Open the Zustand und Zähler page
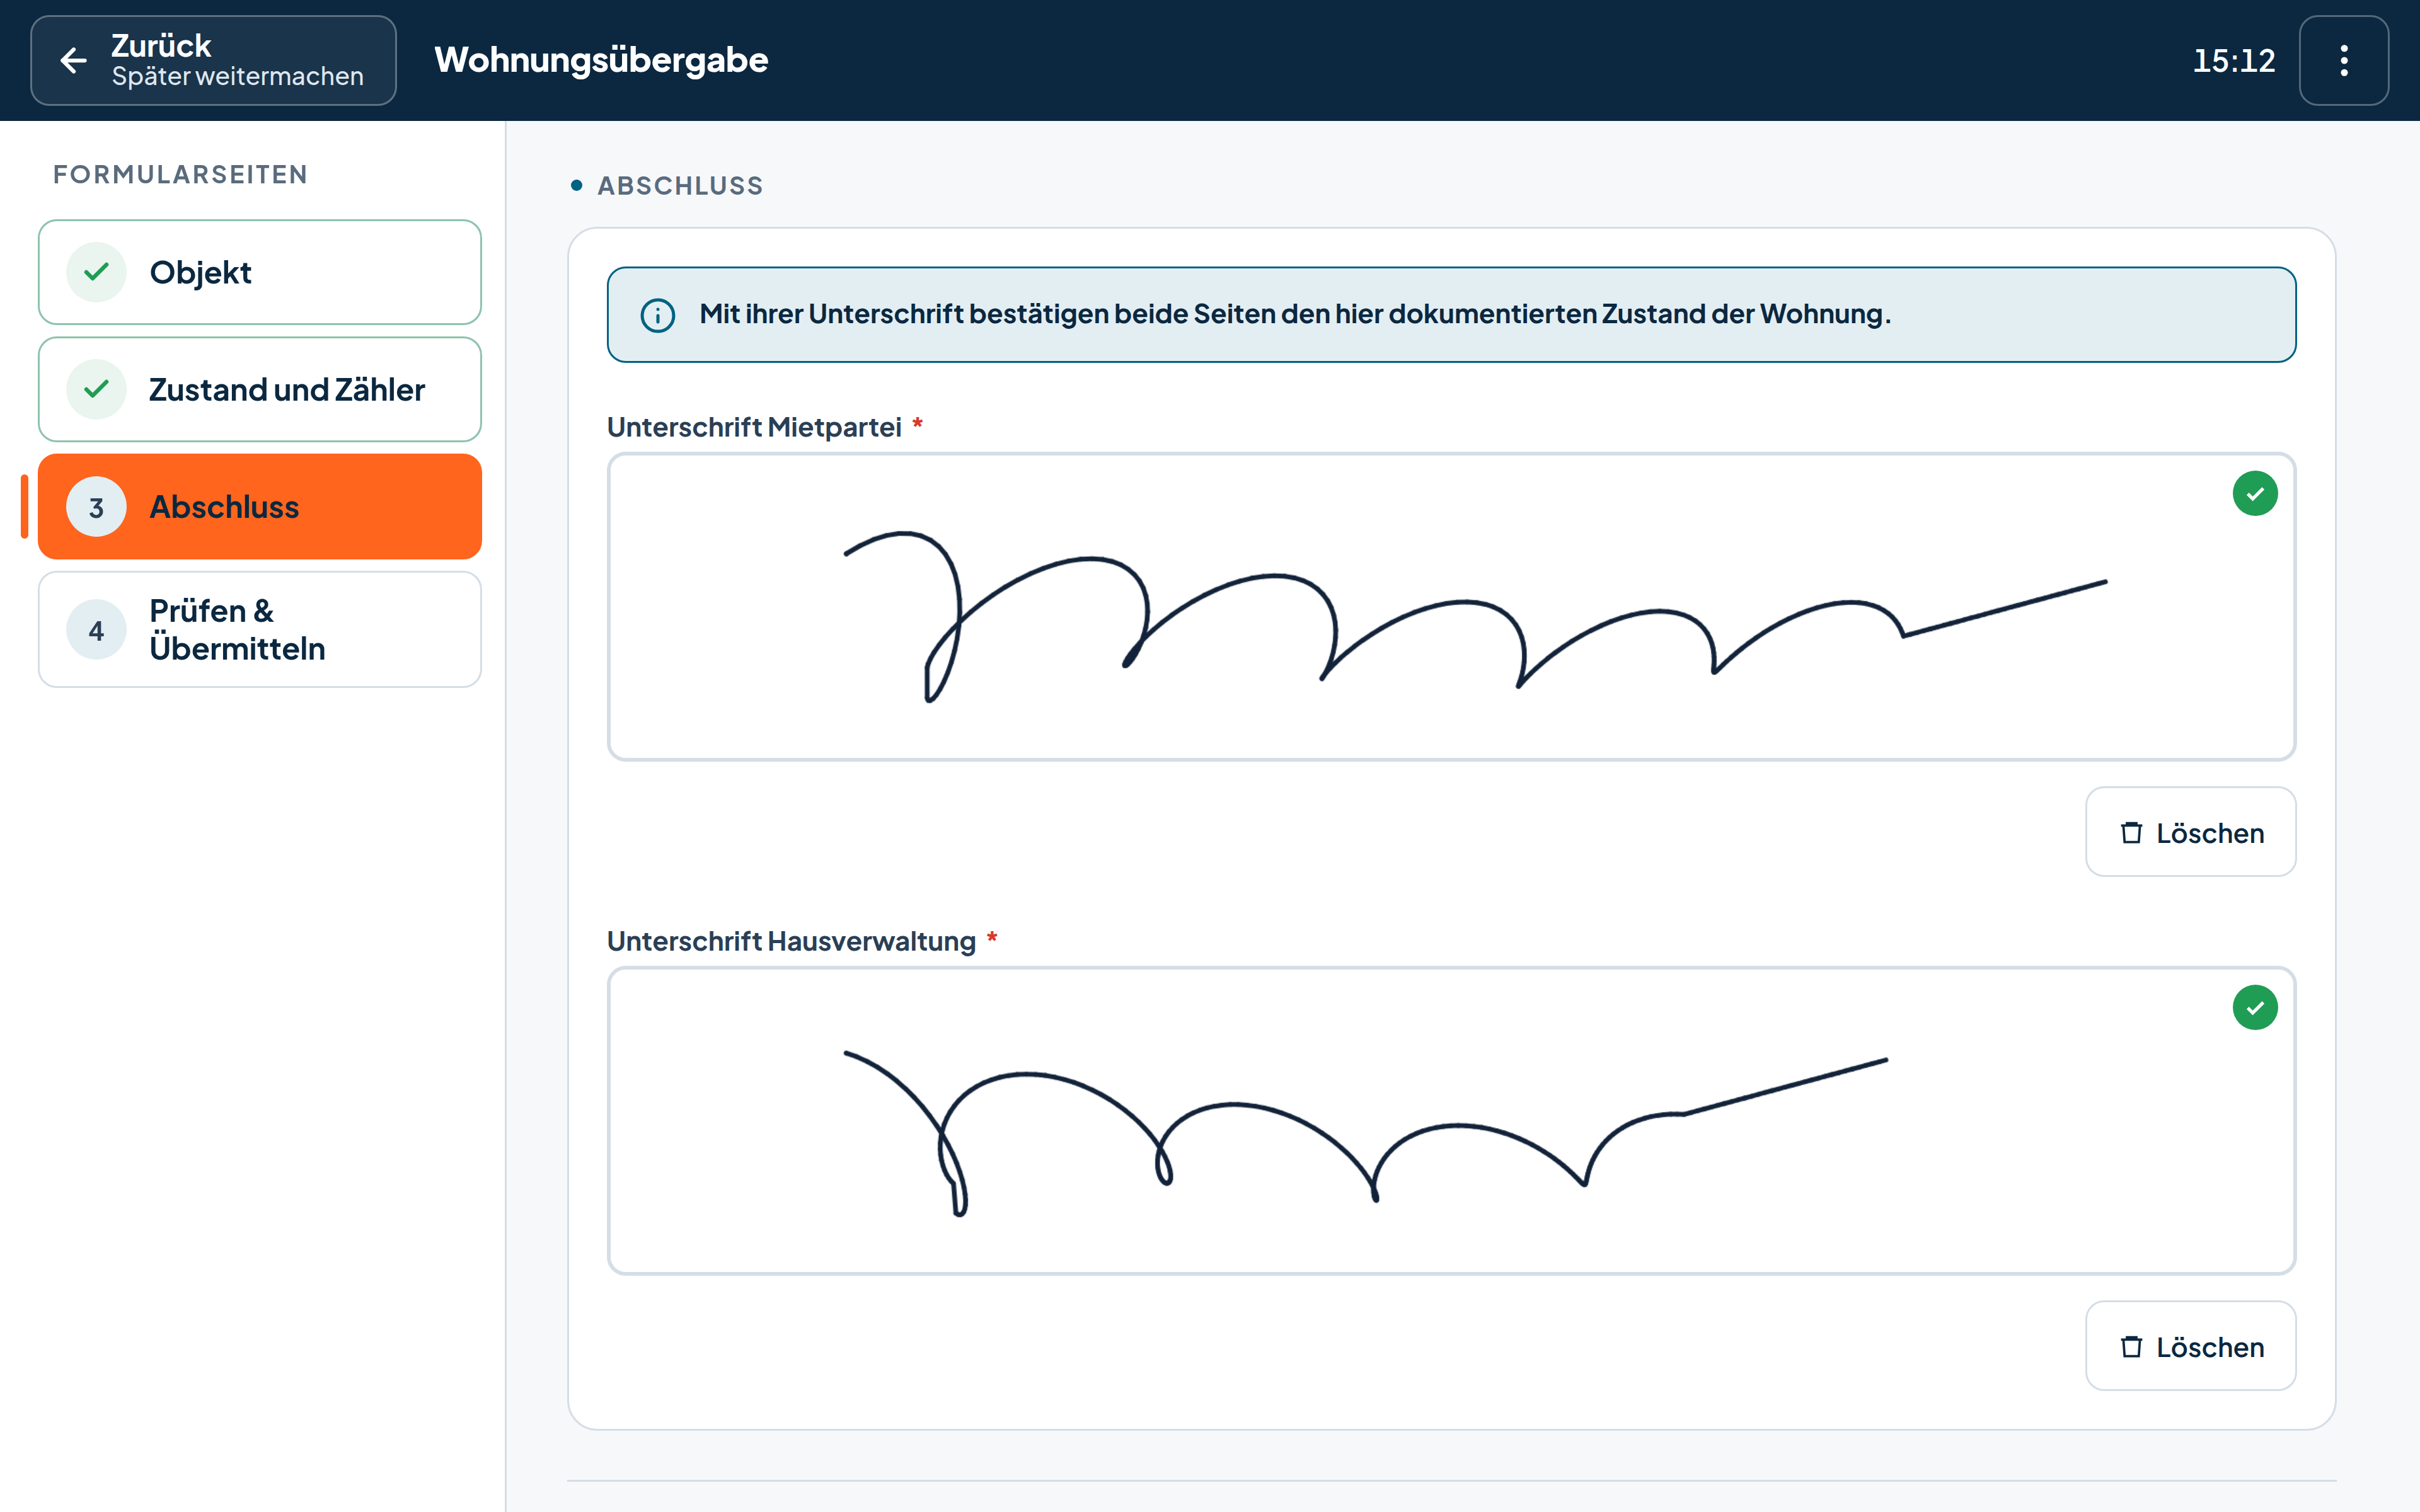 pyautogui.click(x=260, y=389)
